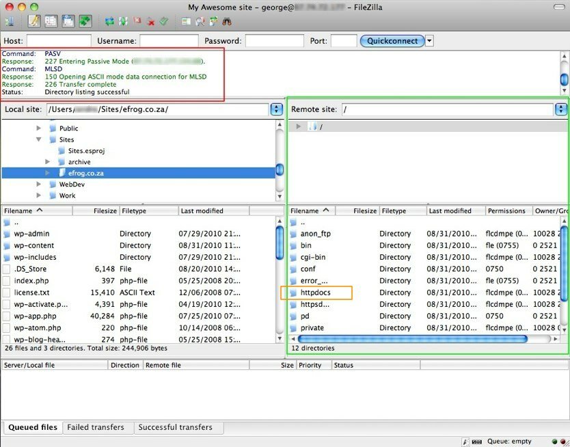Open the Quickconnect history dropdown arrow
The height and width of the screenshot is (447, 570).
pos(429,41)
